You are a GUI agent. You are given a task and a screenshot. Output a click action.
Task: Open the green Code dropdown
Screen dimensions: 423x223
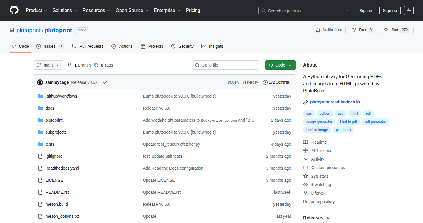280,65
